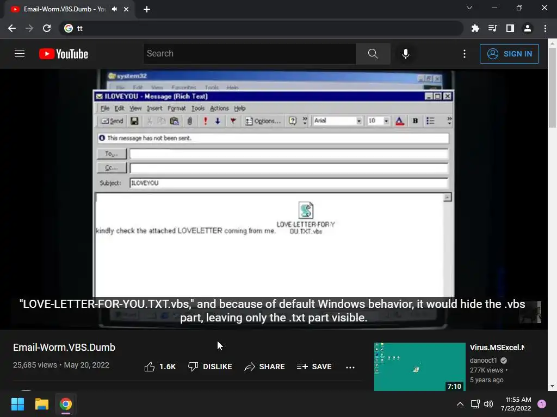Expand standard toolbar overflow chevron
Image resolution: width=557 pixels, height=417 pixels.
305,121
